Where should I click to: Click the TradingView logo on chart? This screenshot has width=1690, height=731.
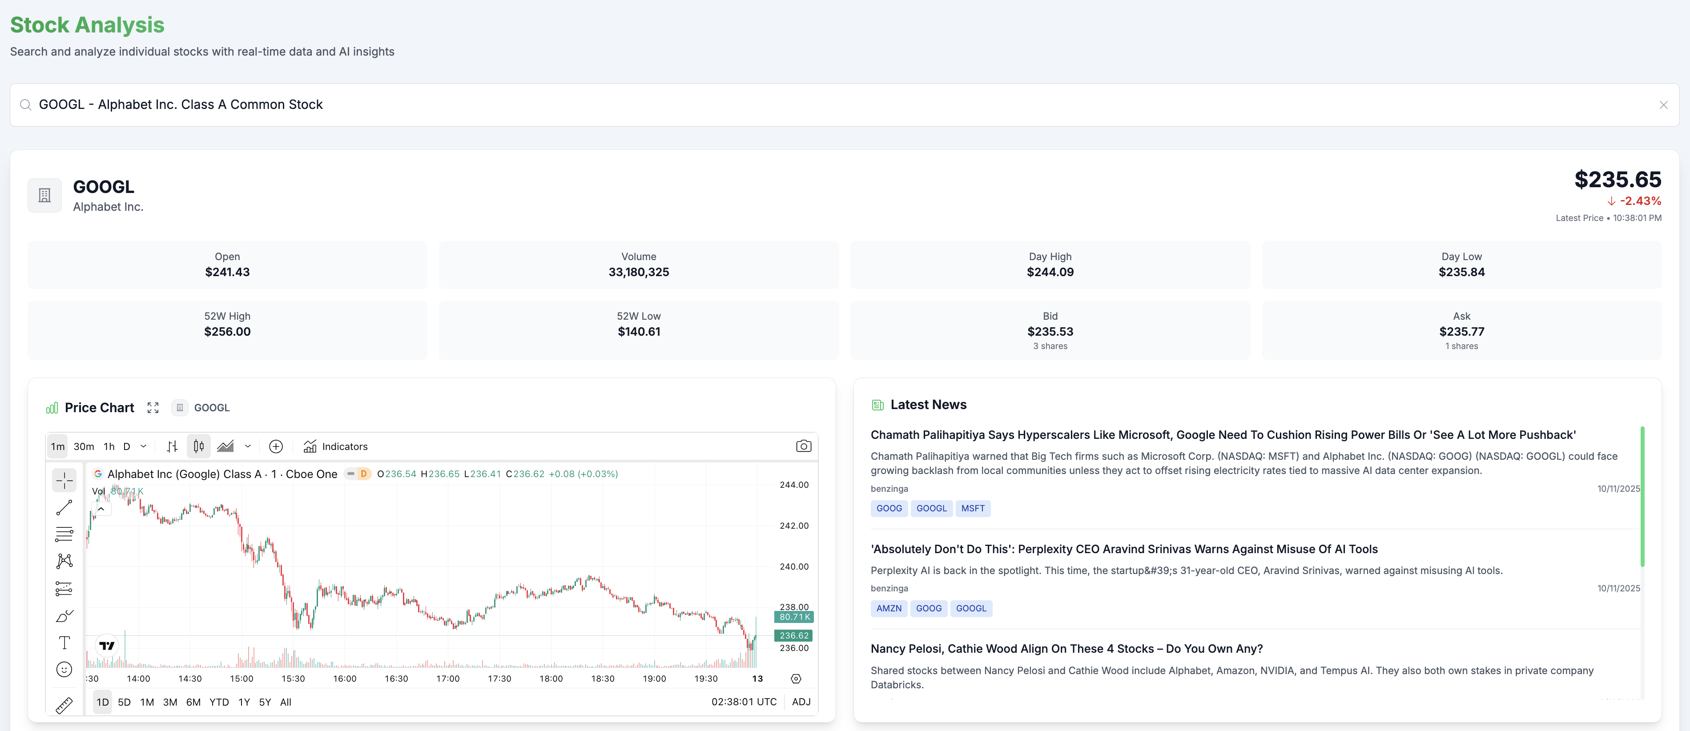pos(106,646)
